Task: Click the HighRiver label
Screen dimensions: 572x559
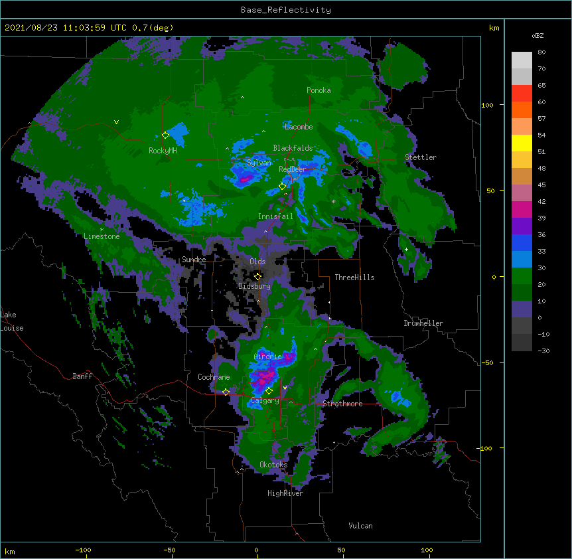Action: pyautogui.click(x=285, y=493)
